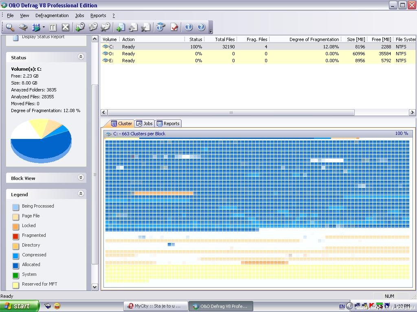Click the Windows start button
Image resolution: width=417 pixels, height=312 pixels.
pos(19,306)
